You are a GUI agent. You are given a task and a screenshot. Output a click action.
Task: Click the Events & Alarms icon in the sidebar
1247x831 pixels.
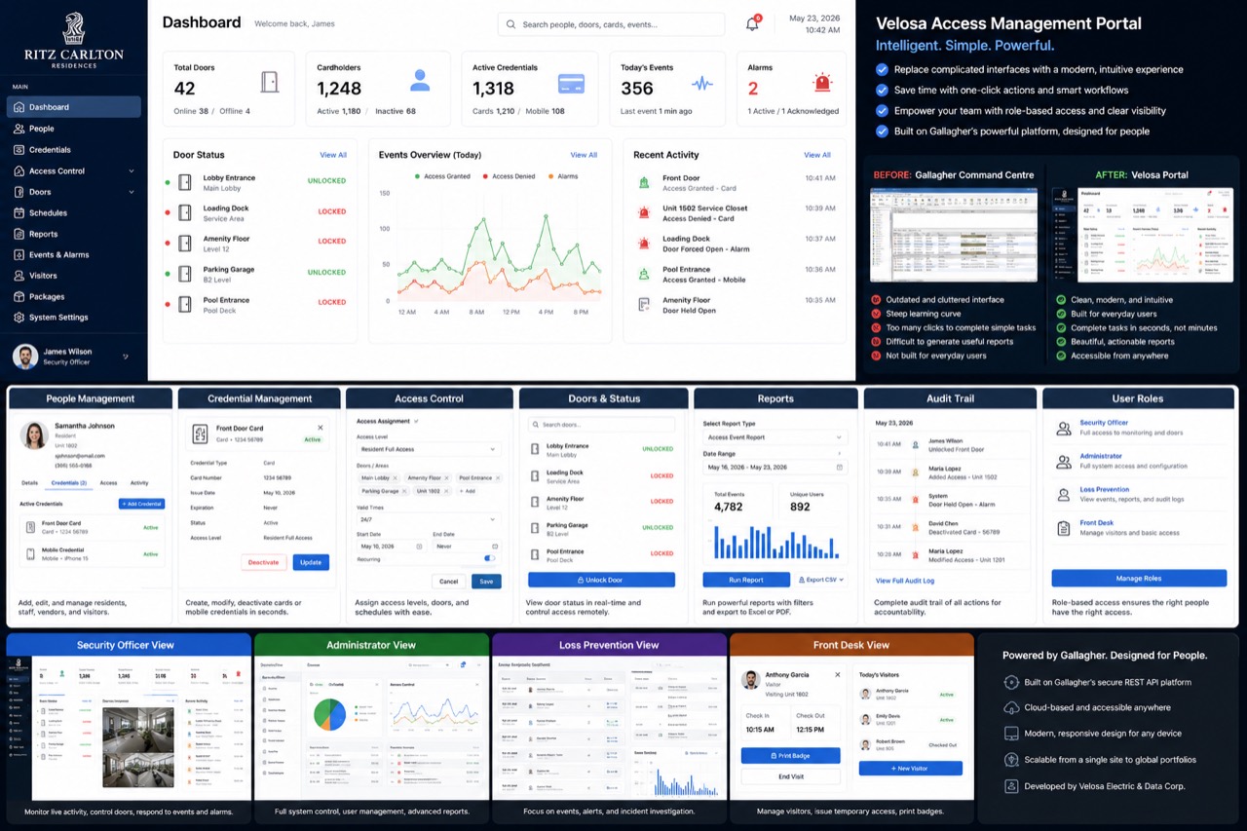[19, 254]
